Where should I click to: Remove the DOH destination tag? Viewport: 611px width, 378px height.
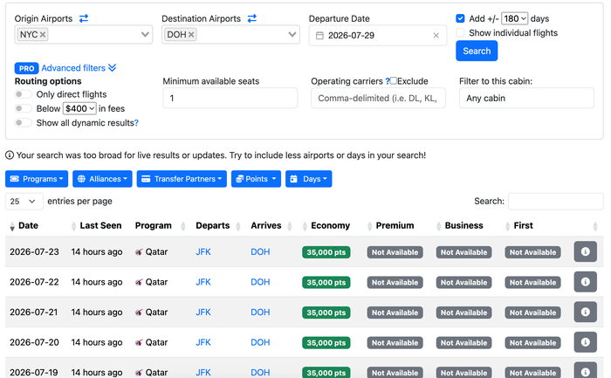pyautogui.click(x=191, y=35)
